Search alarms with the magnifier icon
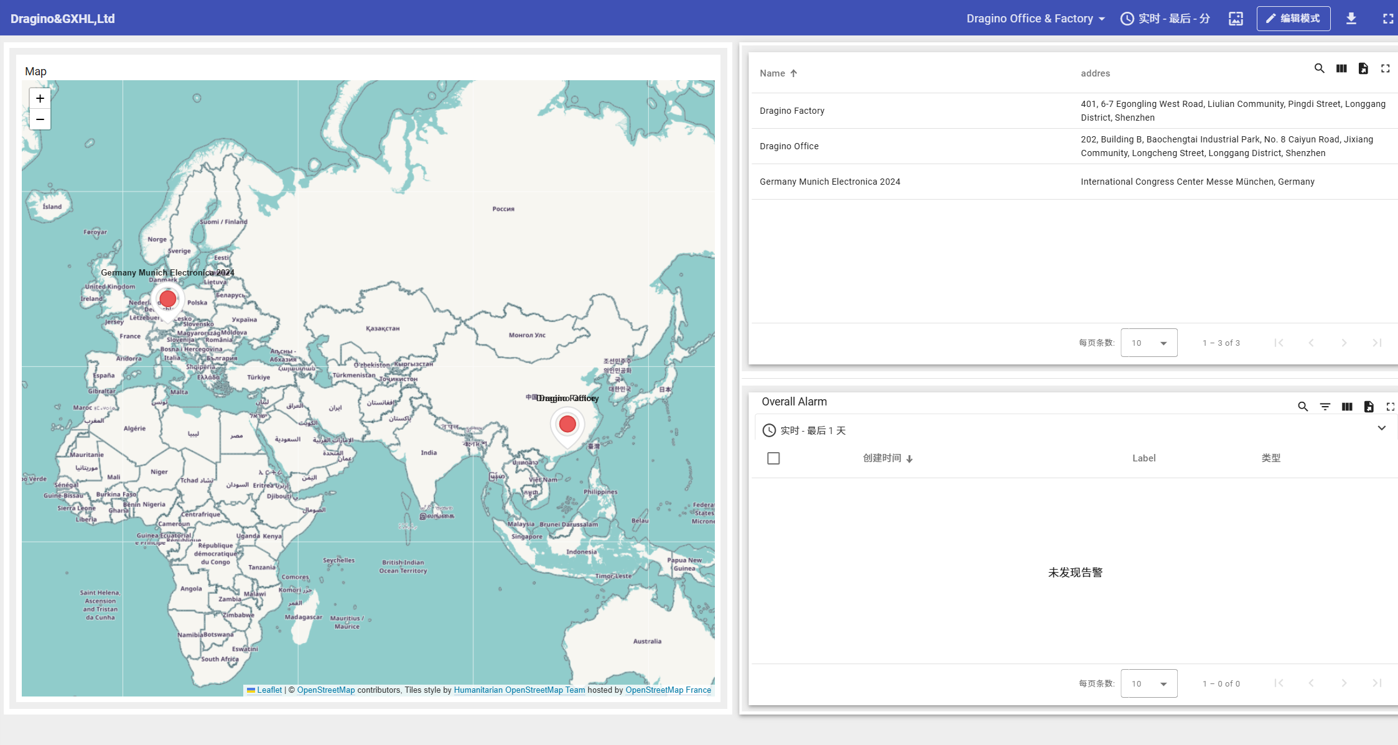The height and width of the screenshot is (745, 1398). (x=1303, y=407)
